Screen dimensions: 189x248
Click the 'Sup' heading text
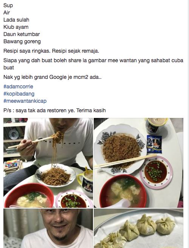click(x=8, y=5)
